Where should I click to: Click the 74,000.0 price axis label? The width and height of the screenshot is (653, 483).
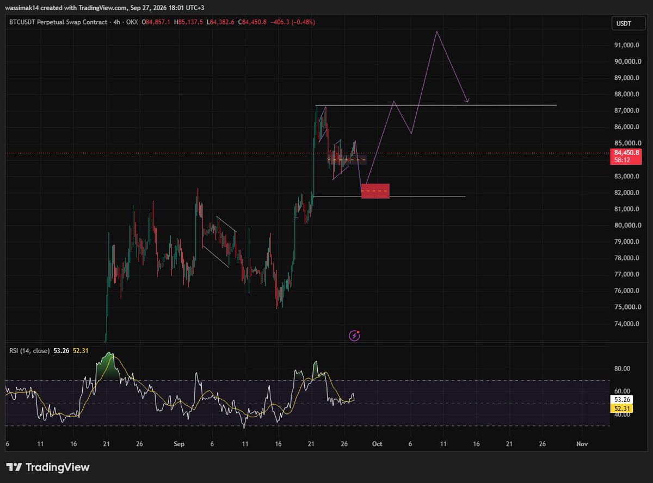click(625, 324)
